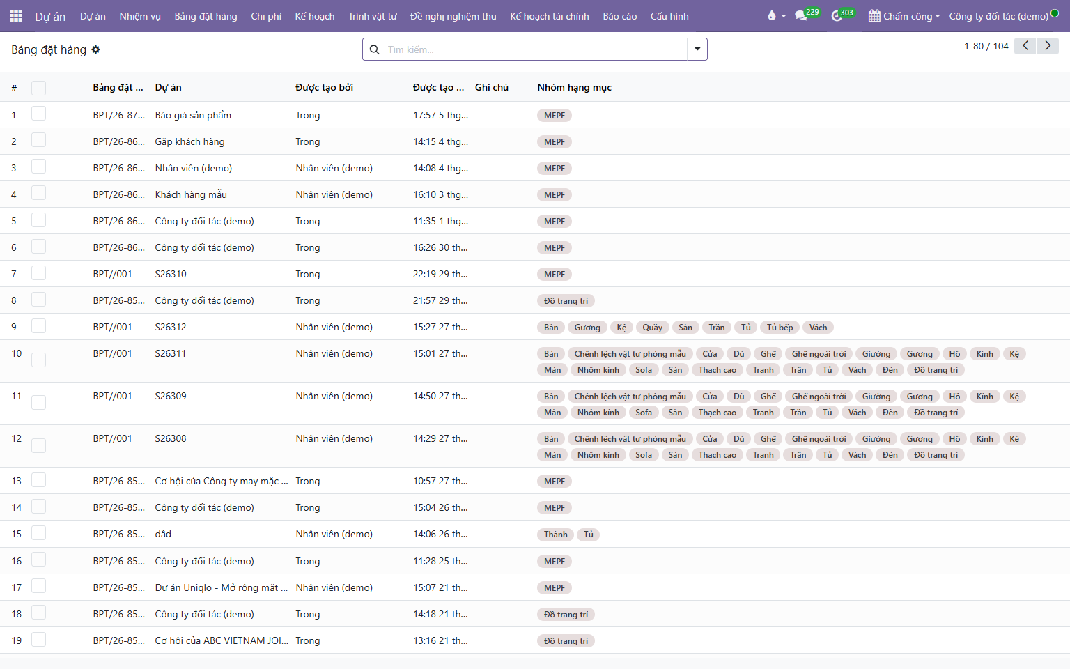Open record Khách hàng mẫu
1070x669 pixels.
point(191,194)
